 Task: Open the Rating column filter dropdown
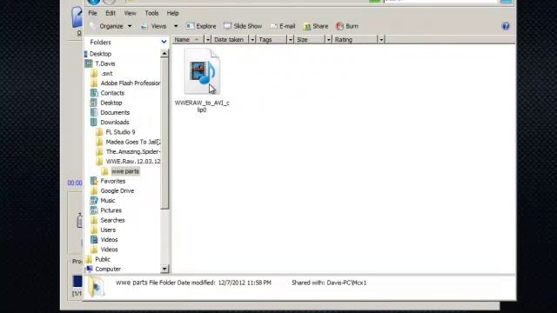pyautogui.click(x=381, y=39)
